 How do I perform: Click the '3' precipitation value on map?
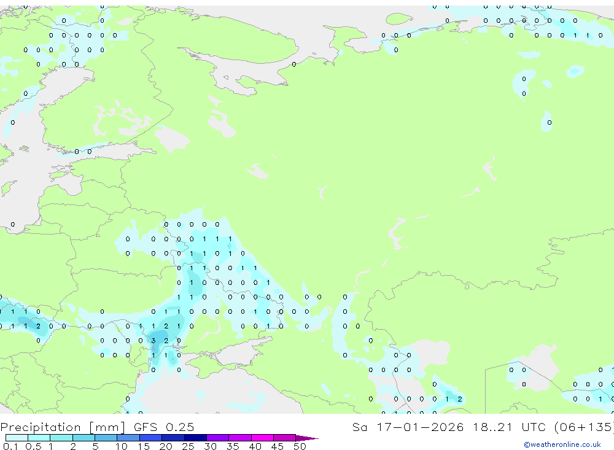point(153,341)
